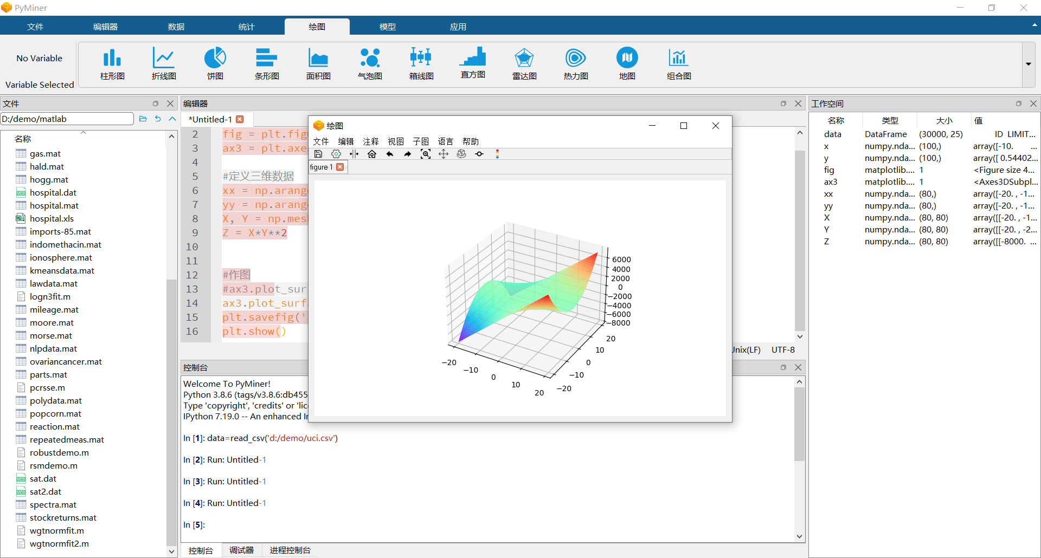Select fig variable row in workspace
The width and height of the screenshot is (1041, 558).
click(x=924, y=170)
